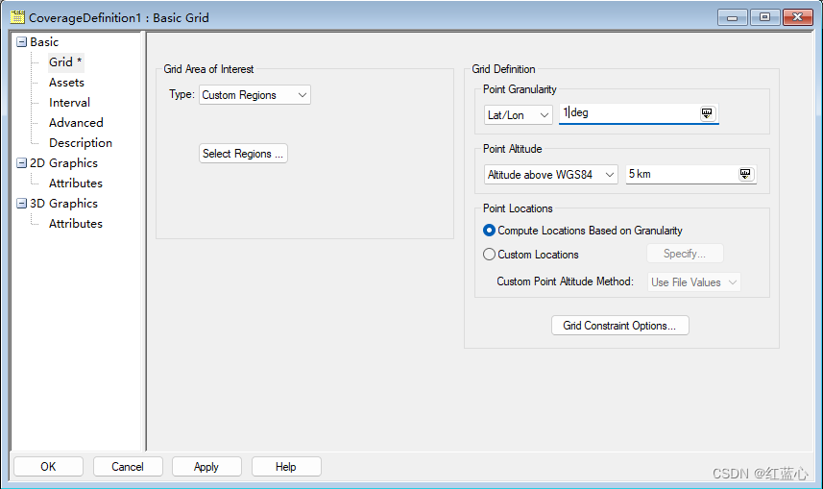The width and height of the screenshot is (823, 489).
Task: Open the Altitude above WGS84 dropdown
Action: tap(550, 175)
